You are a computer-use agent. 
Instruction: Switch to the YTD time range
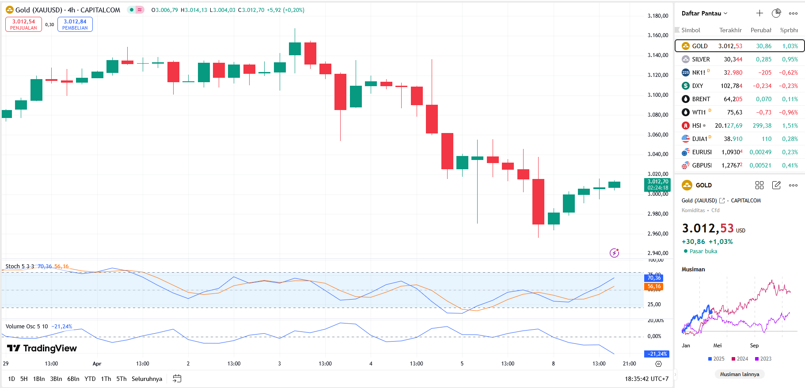(x=90, y=379)
